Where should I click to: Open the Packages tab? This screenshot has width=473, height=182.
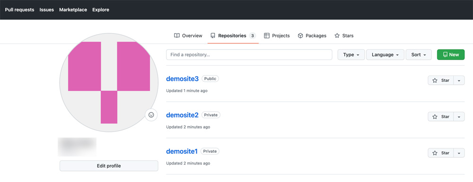(312, 36)
